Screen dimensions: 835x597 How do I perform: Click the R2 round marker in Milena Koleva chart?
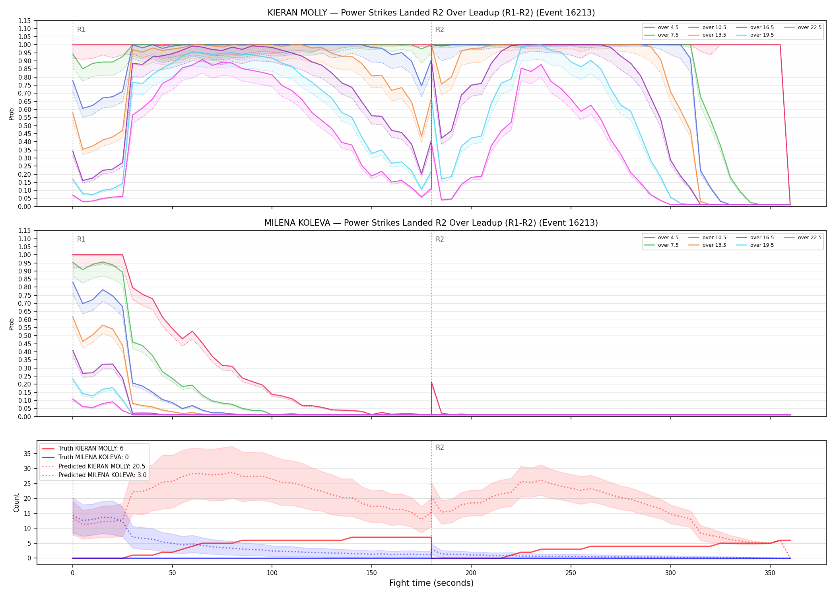point(440,239)
